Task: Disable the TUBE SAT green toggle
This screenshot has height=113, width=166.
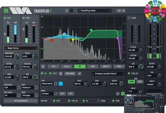Action: point(129,73)
